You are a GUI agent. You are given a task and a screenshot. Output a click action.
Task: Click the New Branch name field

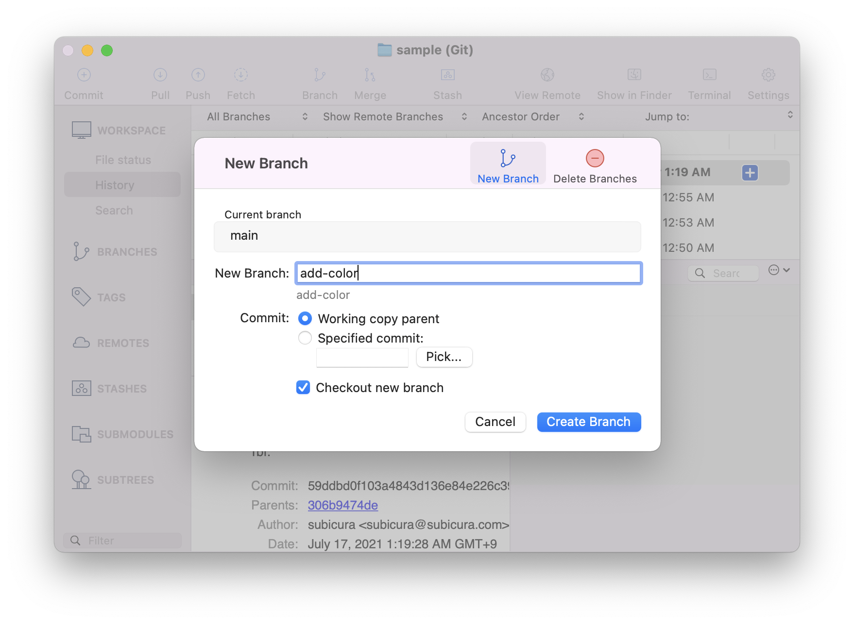(x=468, y=273)
